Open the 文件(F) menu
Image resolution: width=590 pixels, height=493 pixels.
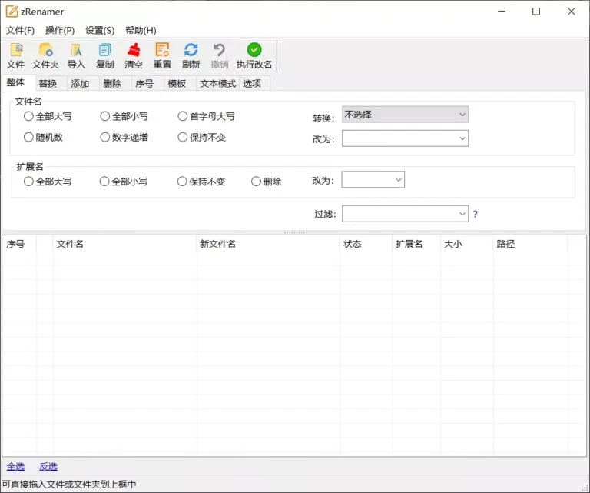[x=20, y=31]
